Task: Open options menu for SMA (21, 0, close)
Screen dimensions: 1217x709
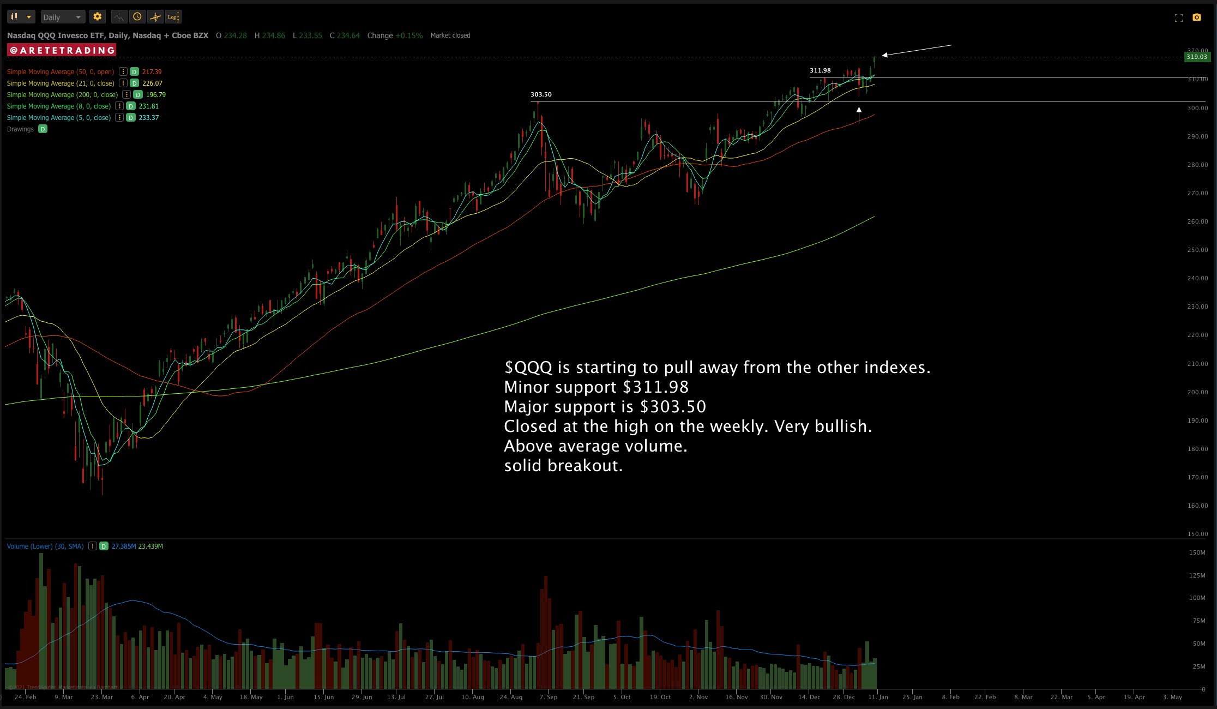Action: click(123, 83)
